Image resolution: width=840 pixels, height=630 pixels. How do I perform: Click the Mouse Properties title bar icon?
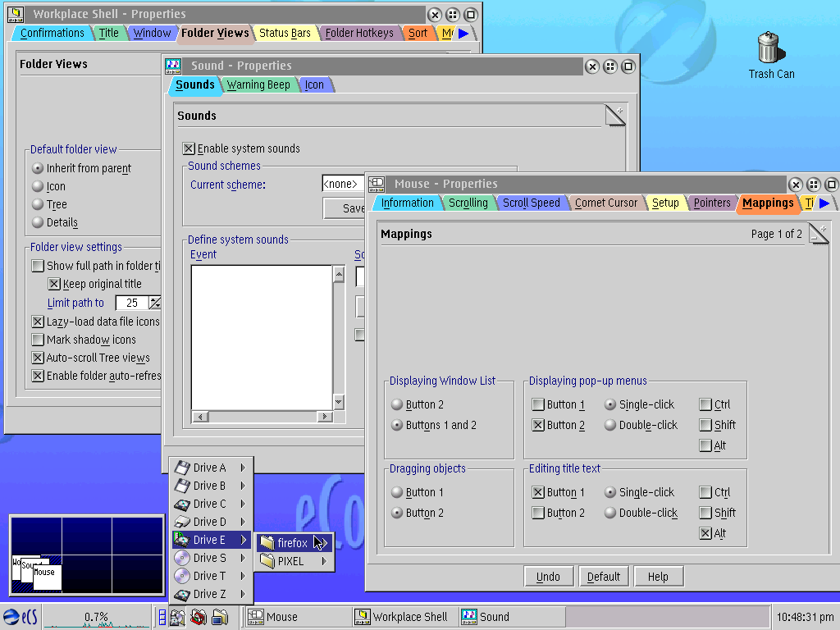(376, 185)
